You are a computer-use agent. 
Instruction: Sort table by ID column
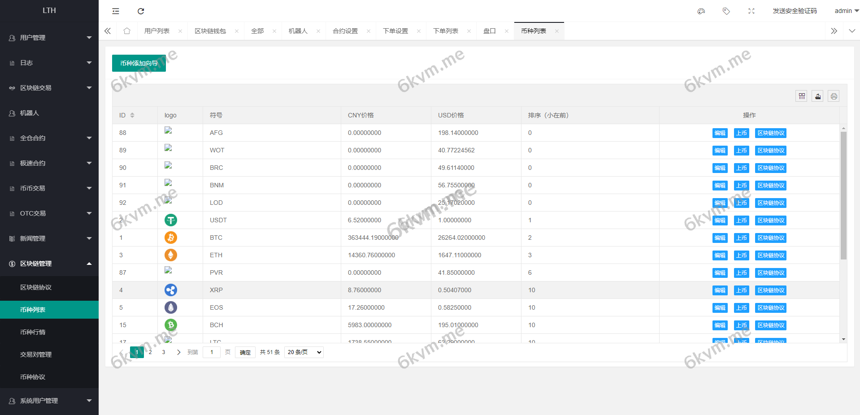tap(132, 115)
